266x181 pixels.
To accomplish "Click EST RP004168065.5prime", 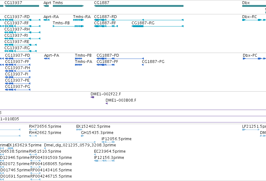I will click(51, 164).
